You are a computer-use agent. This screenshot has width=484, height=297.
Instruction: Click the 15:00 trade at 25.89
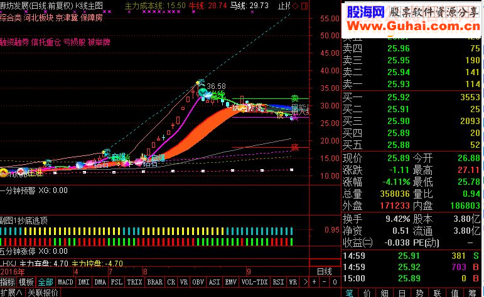point(411,278)
